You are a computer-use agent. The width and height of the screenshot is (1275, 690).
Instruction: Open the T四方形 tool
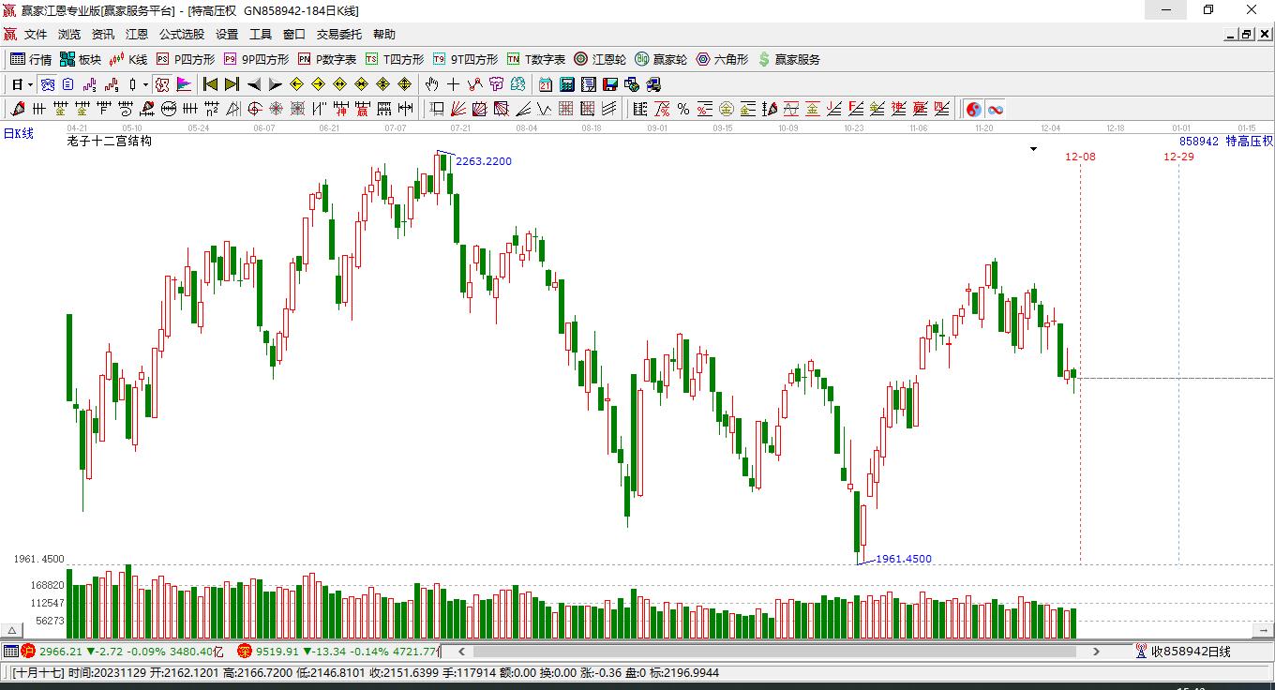395,59
